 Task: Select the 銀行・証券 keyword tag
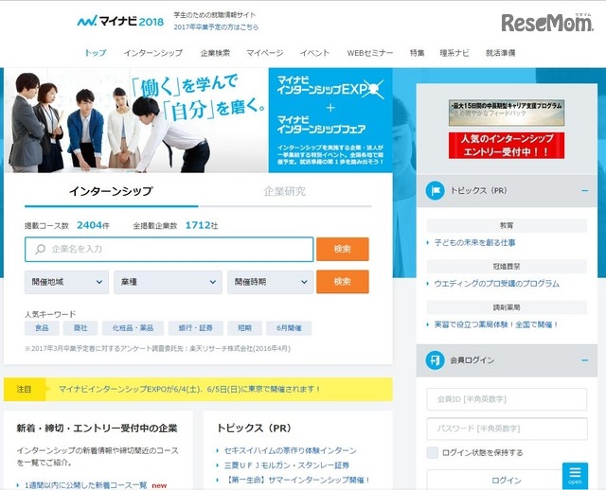point(196,328)
